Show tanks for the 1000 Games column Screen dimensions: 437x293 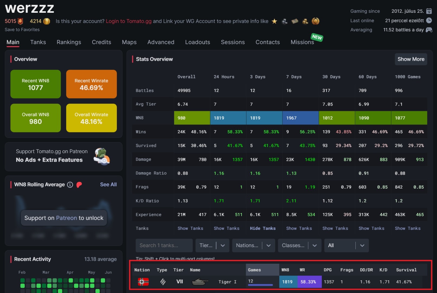(408, 228)
